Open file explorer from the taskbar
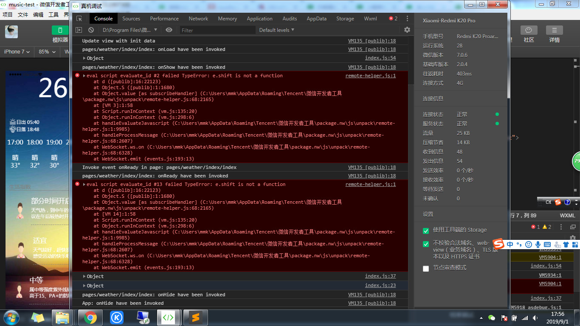The width and height of the screenshot is (580, 326). click(63, 318)
